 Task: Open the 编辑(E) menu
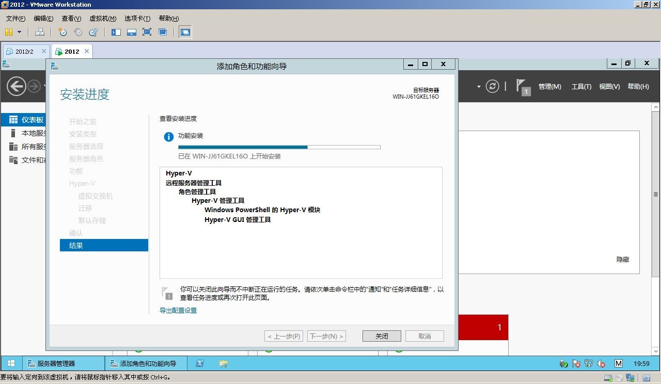(x=43, y=19)
